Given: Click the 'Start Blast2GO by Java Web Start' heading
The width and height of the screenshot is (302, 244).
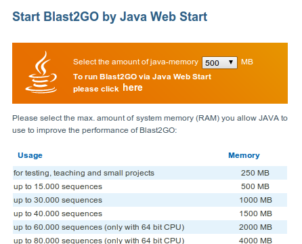Looking at the screenshot, I should [x=110, y=16].
